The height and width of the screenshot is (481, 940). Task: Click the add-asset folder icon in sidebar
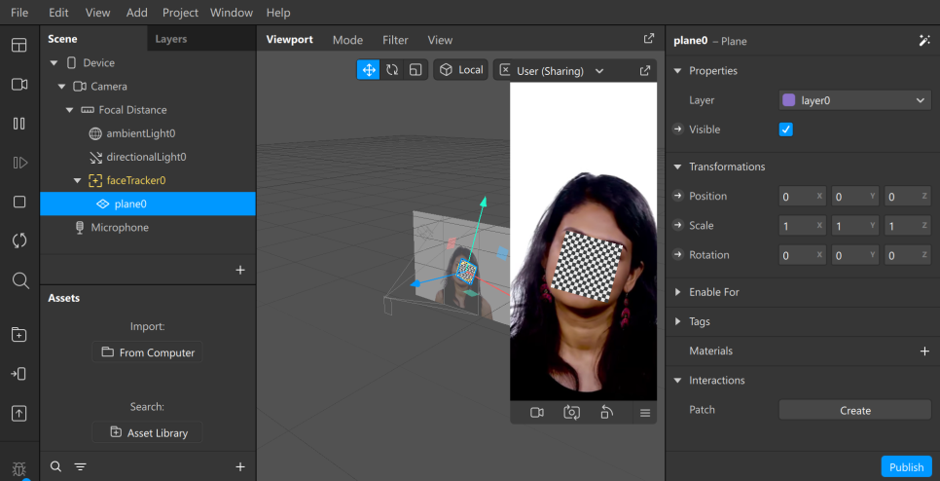click(19, 335)
